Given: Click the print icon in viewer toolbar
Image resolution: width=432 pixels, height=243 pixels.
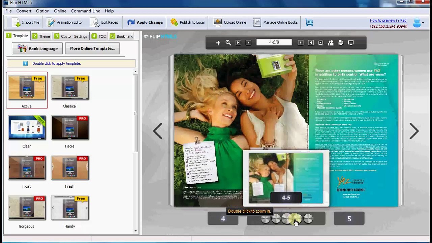Looking at the screenshot, I should [341, 43].
